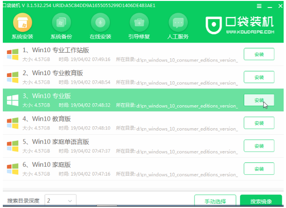Click directory path in Win10 家庭版 row
Screen dimensions: 286x208
[x=187, y=175]
